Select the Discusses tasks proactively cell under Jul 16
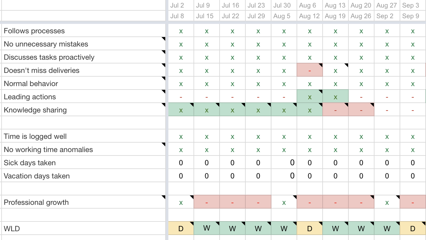This screenshot has width=426, height=240. coord(232,57)
